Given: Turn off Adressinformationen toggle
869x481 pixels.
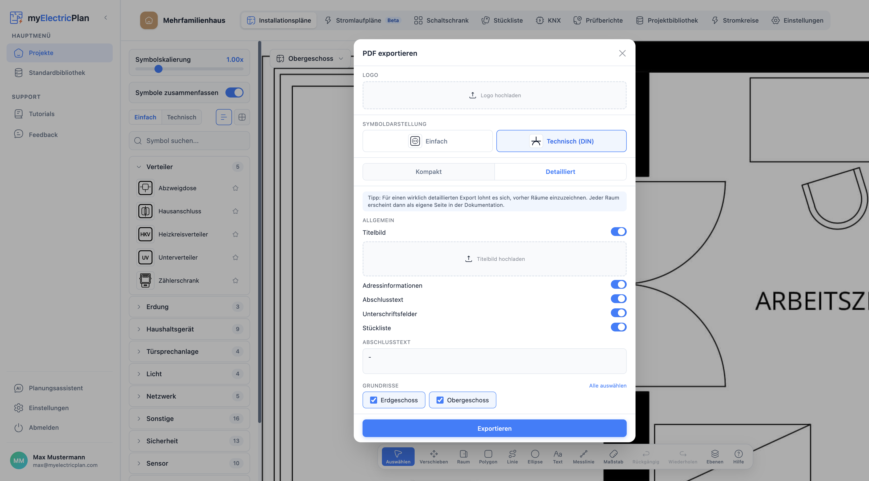Looking at the screenshot, I should [618, 284].
